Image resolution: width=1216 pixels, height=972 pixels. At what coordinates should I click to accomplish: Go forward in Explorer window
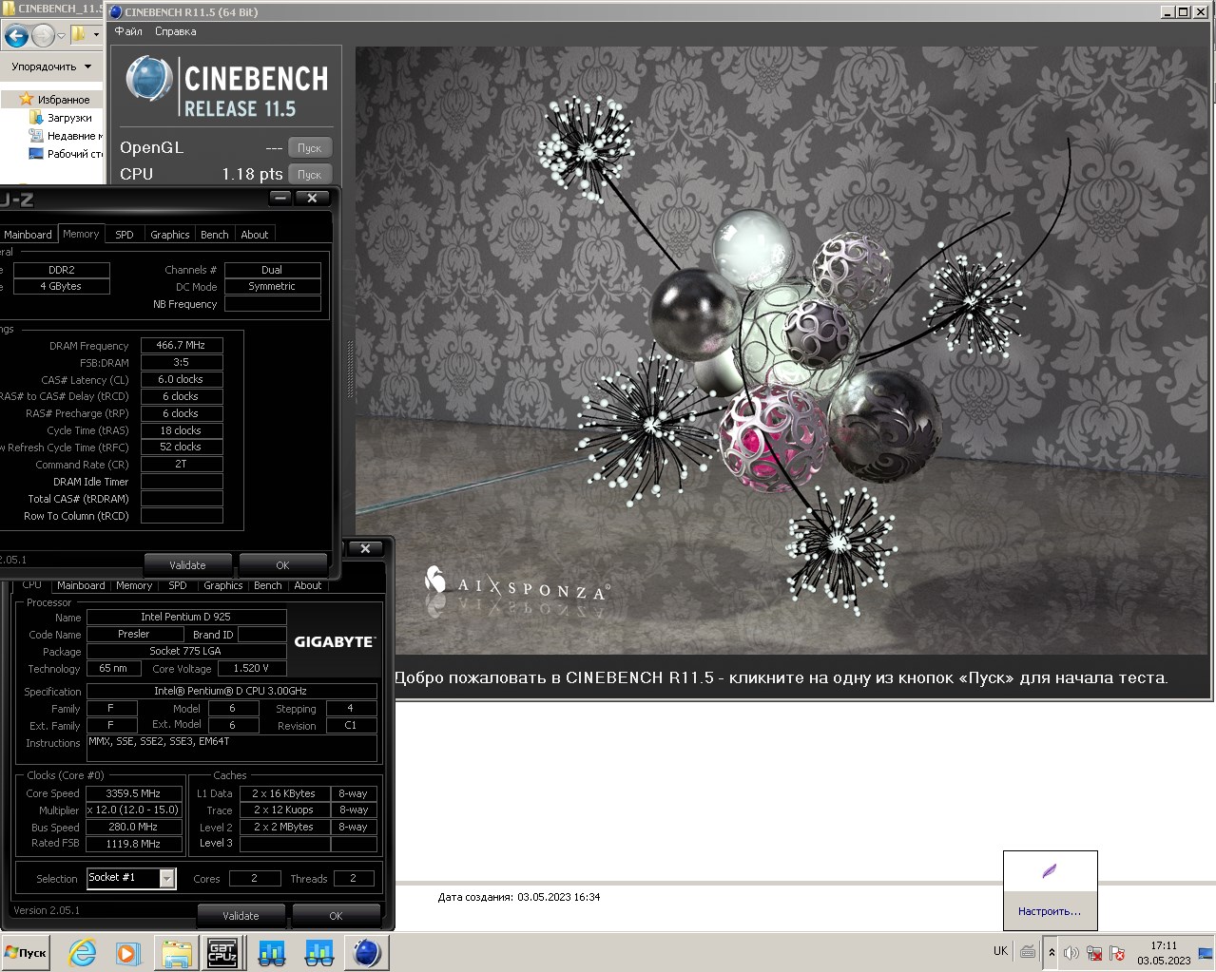[43, 37]
